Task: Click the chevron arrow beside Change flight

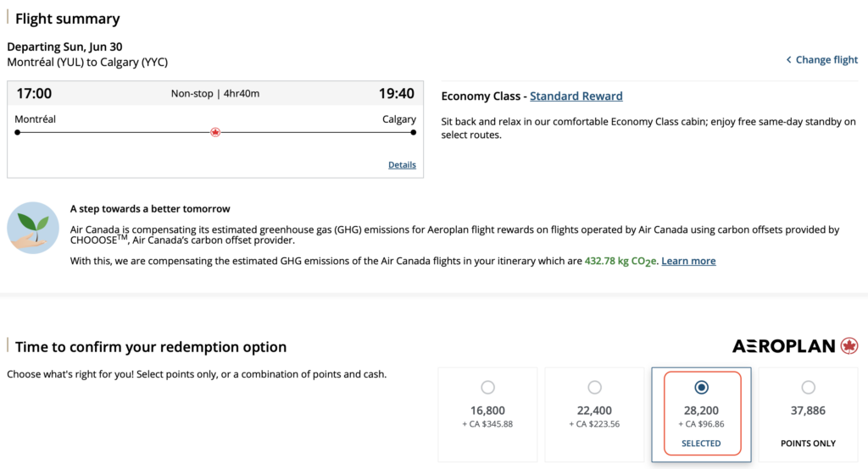Action: coord(789,60)
